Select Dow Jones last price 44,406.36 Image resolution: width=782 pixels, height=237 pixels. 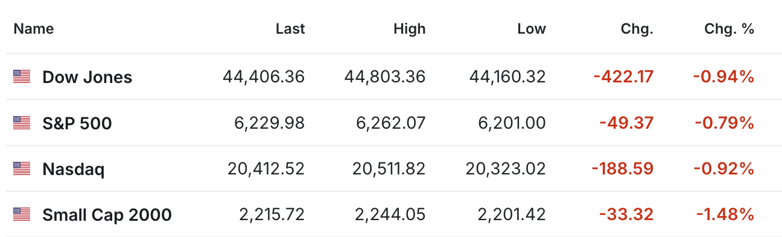tap(264, 76)
